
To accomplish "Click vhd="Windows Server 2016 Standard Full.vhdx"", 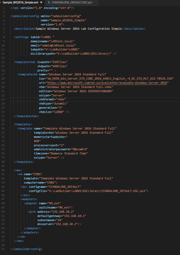I will (76, 87).
